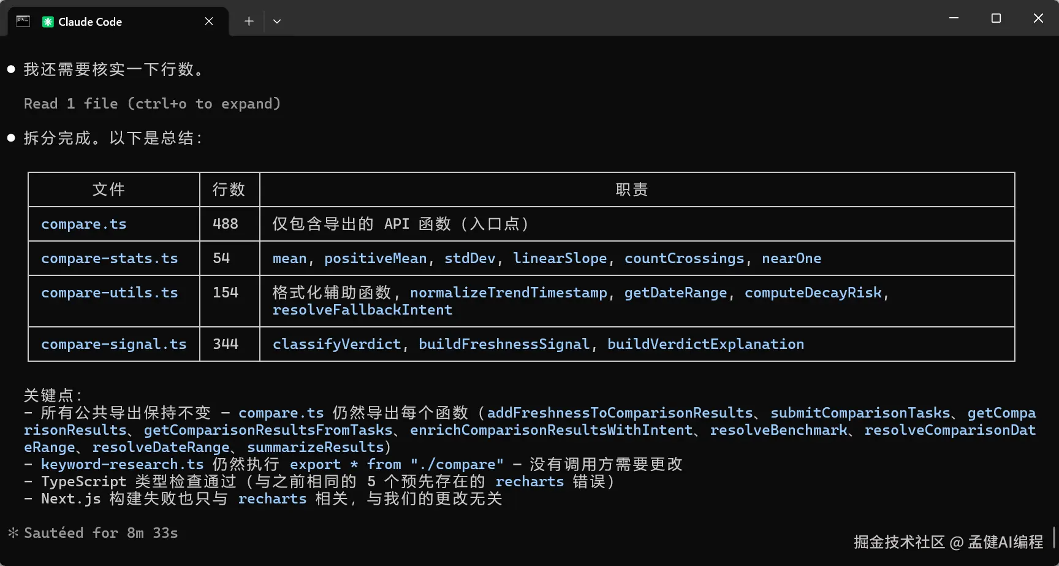The width and height of the screenshot is (1059, 566).
Task: Click the compare.ts file name in table
Action: [84, 224]
